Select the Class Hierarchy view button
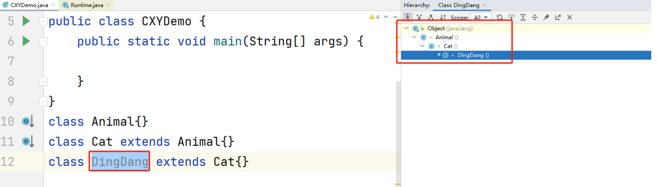 (x=408, y=17)
